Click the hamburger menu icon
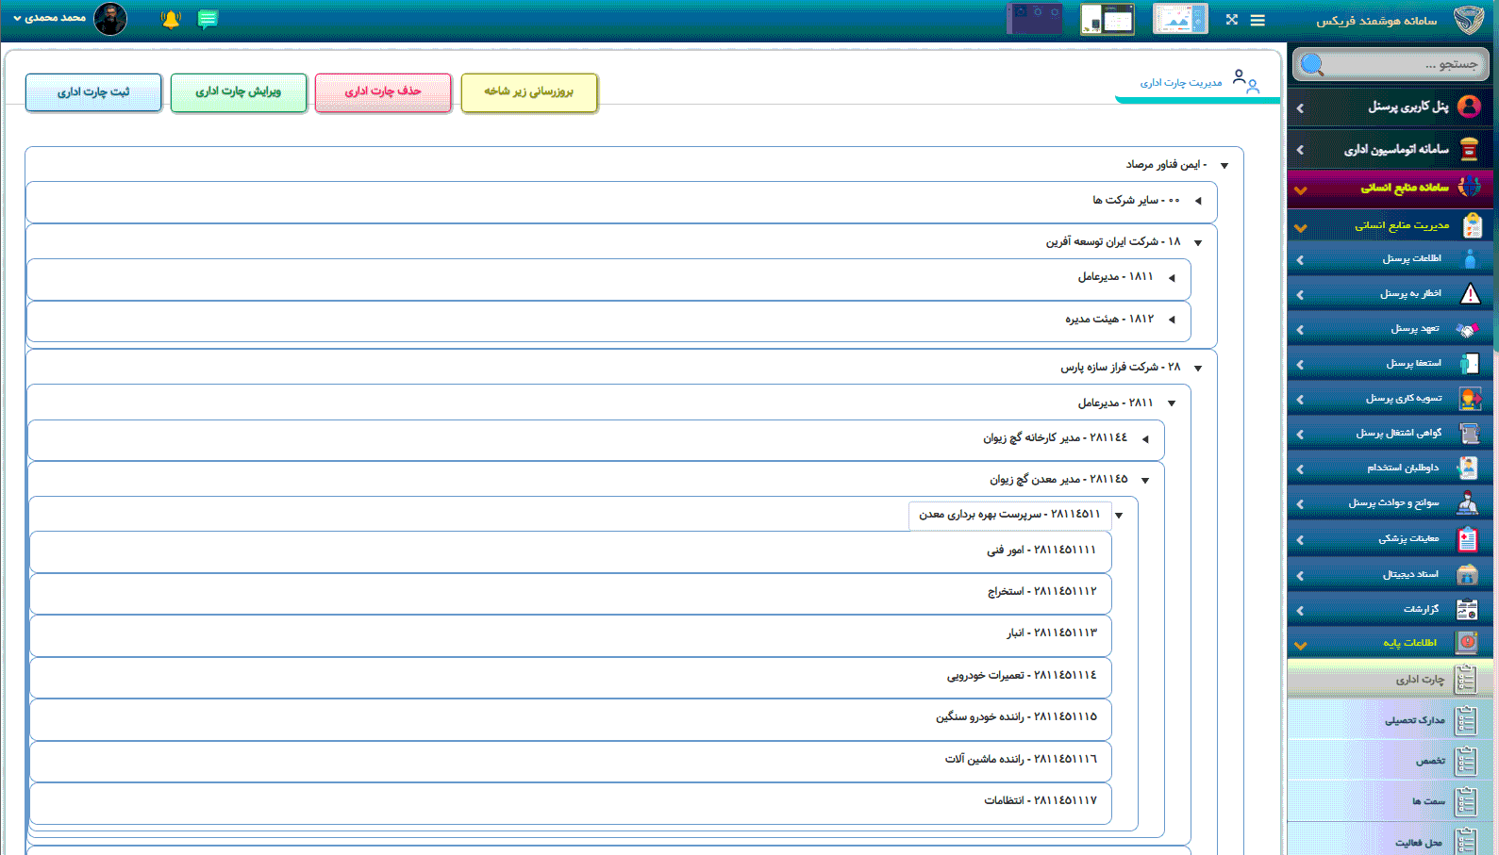This screenshot has width=1499, height=855. (x=1257, y=20)
